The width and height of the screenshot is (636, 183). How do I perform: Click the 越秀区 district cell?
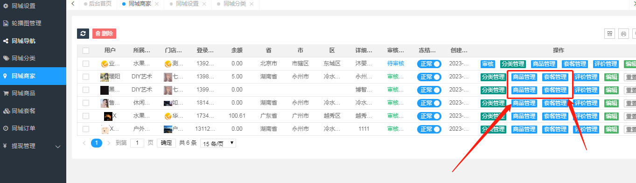[x=332, y=116]
